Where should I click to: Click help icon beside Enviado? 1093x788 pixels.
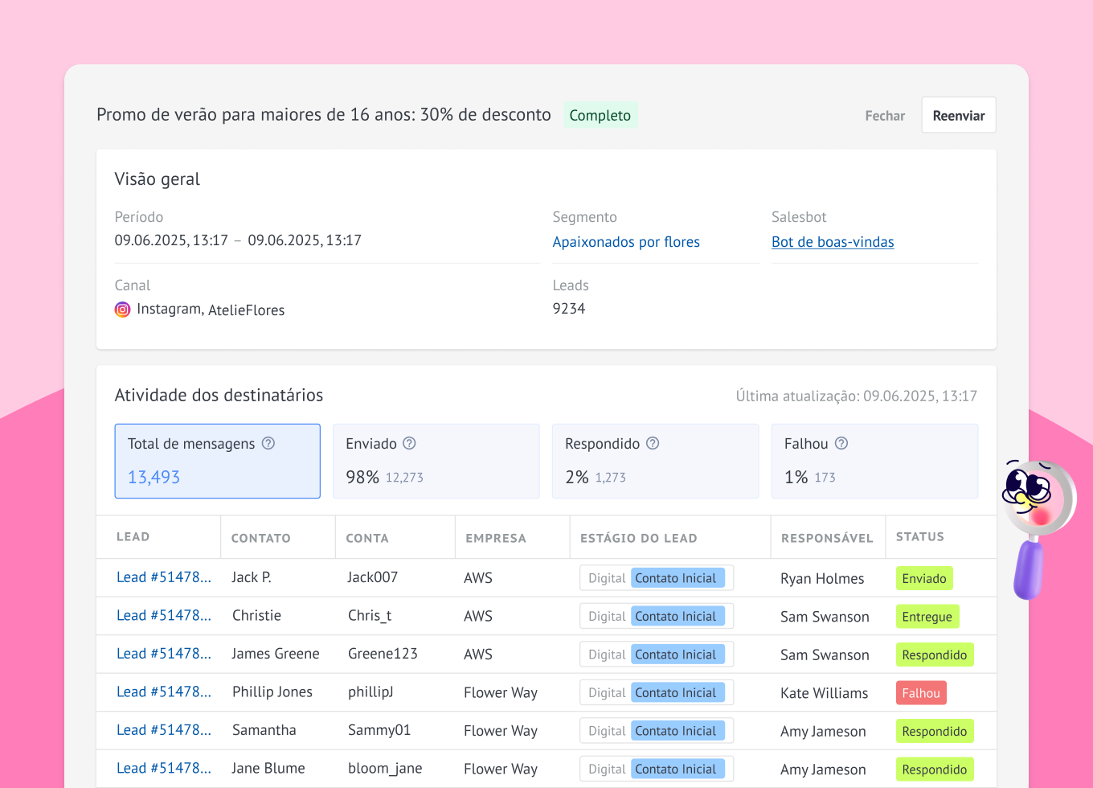(x=409, y=443)
